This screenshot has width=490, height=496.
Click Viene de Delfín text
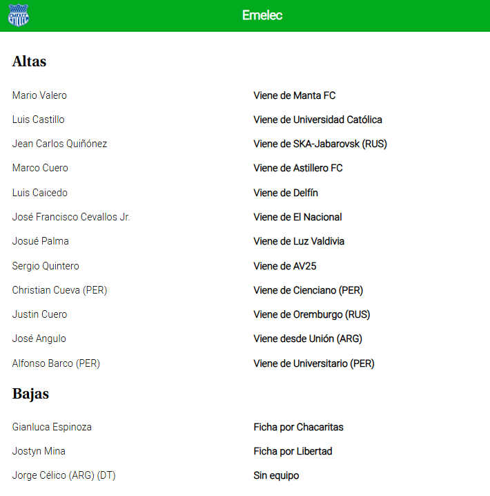click(286, 193)
